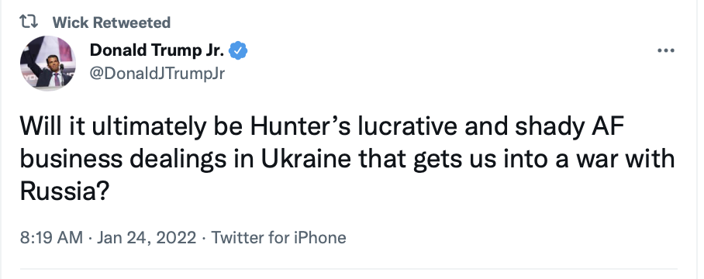The width and height of the screenshot is (704, 279).
Task: Click the blue verified checkmark badge
Action: 238,50
